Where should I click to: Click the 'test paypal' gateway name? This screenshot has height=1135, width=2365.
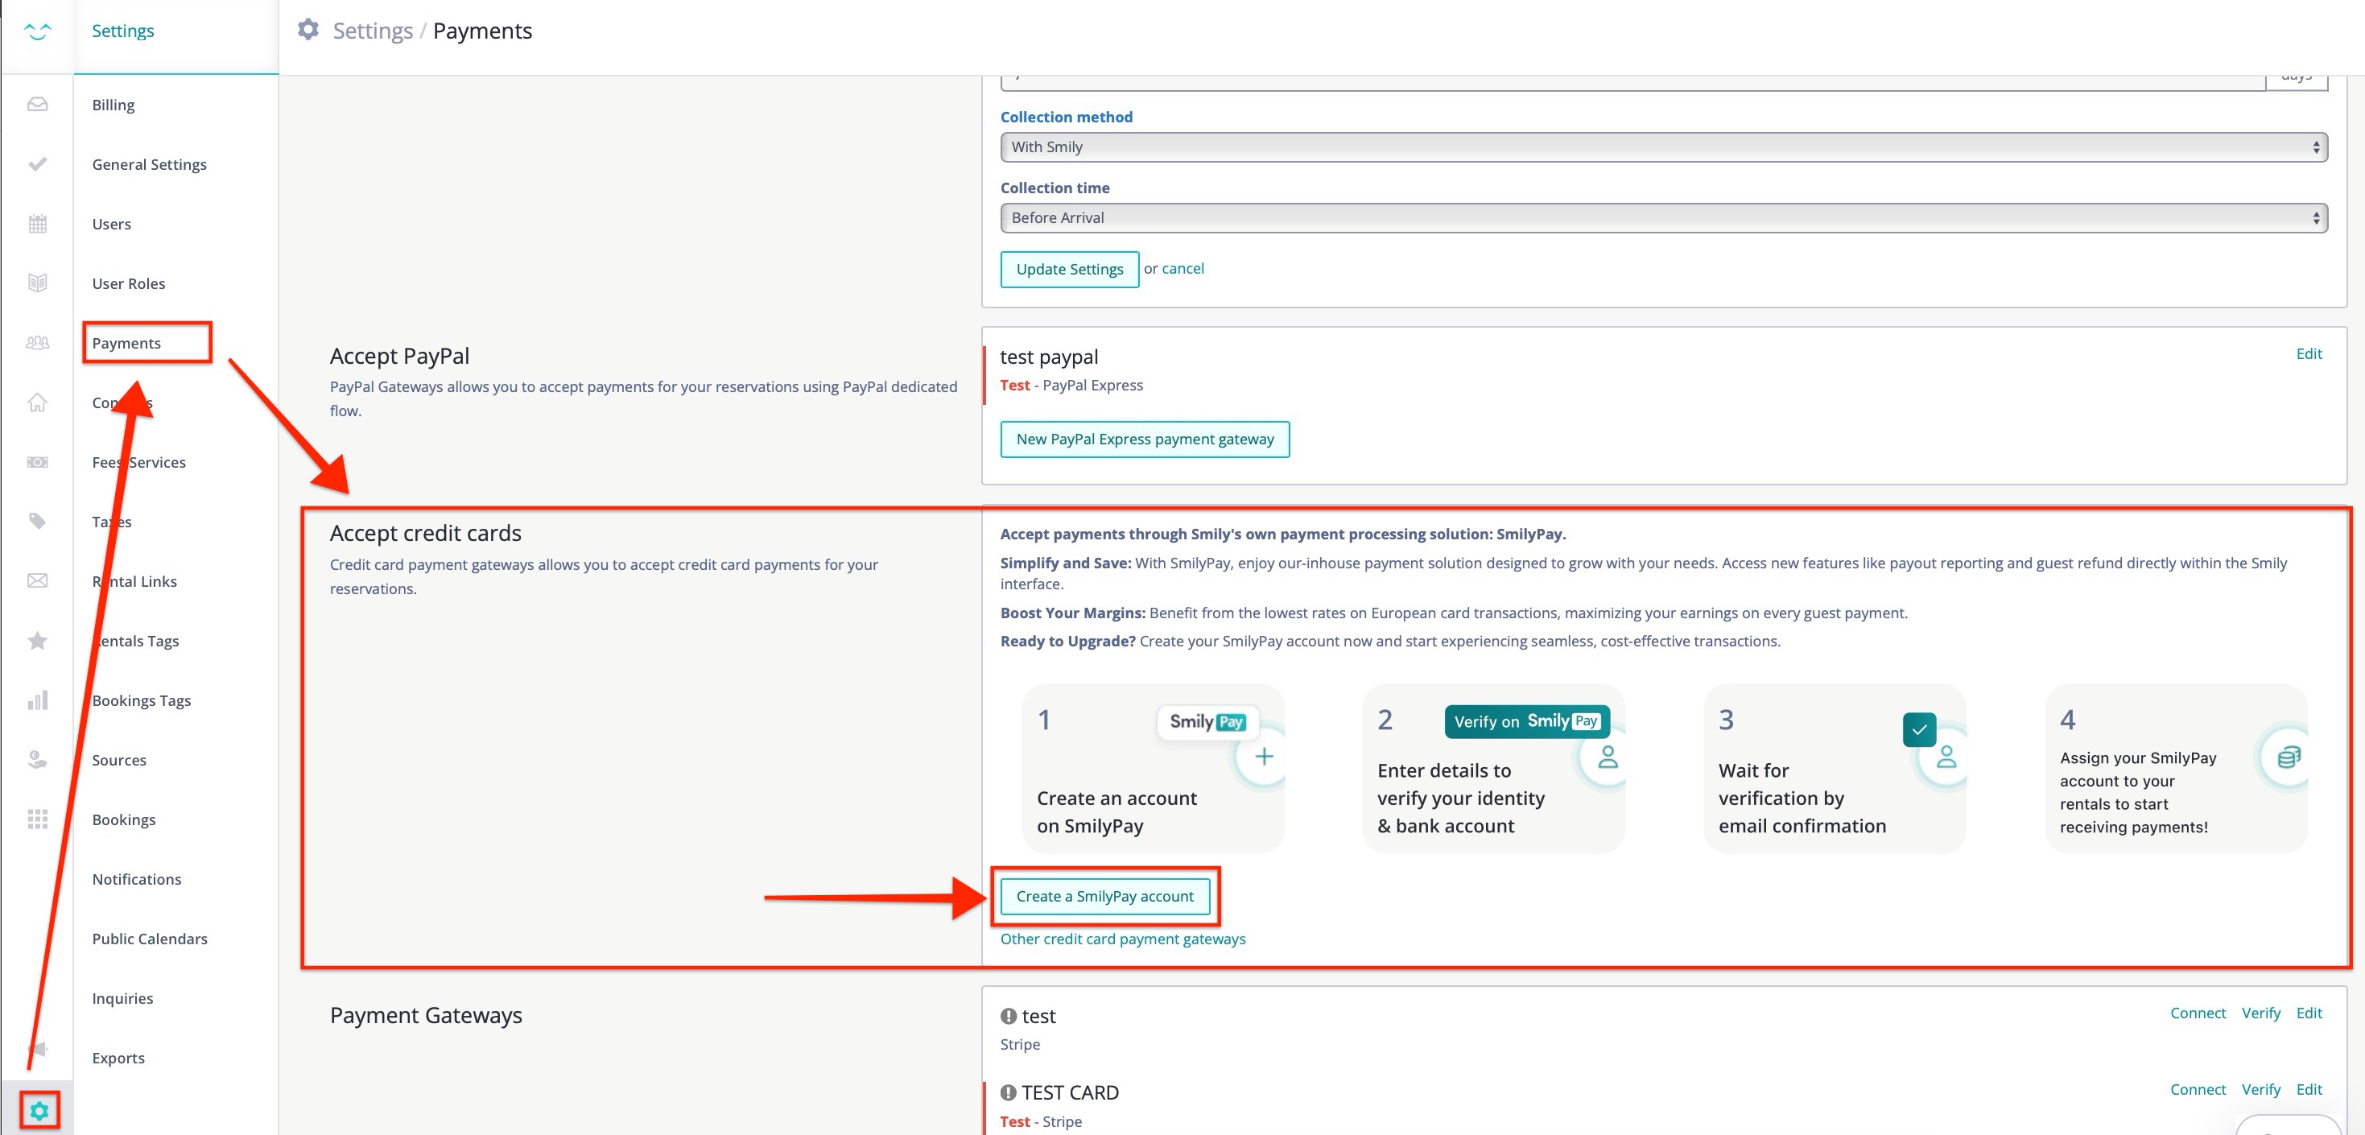pyautogui.click(x=1048, y=357)
